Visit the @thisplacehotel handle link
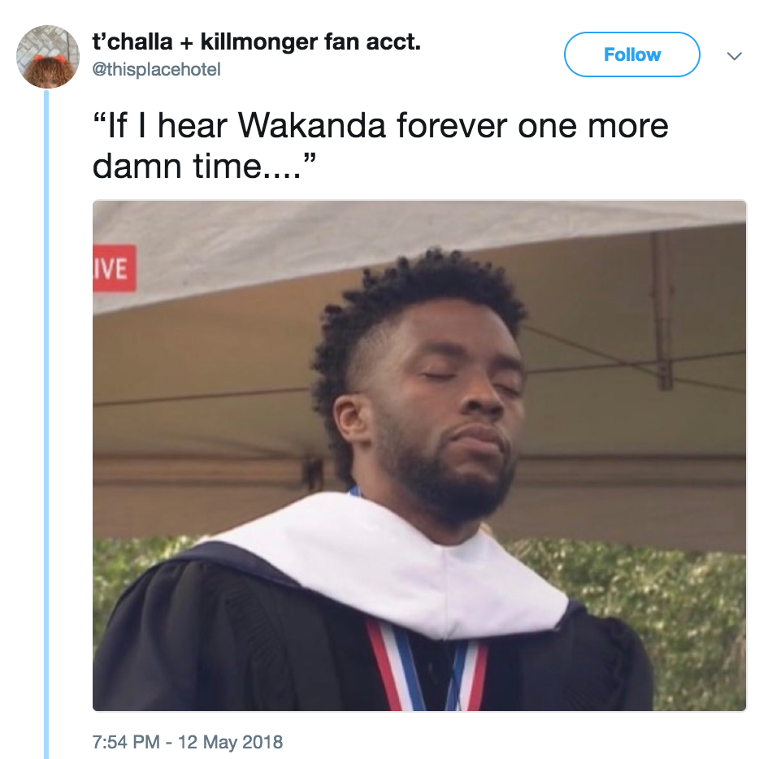The width and height of the screenshot is (781, 759). [x=156, y=69]
